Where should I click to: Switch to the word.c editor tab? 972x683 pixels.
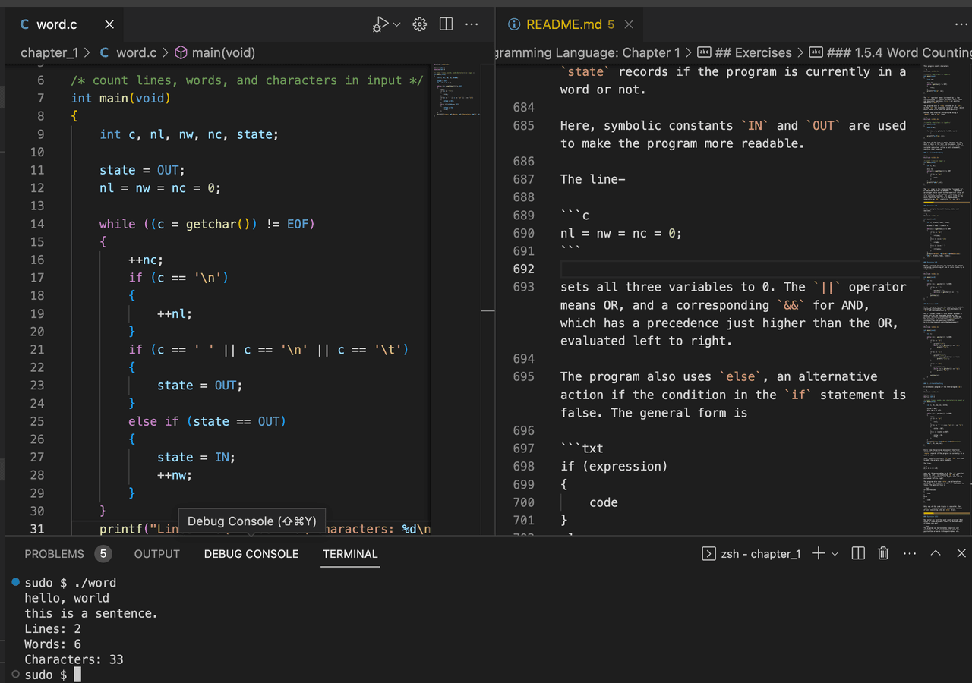point(65,24)
